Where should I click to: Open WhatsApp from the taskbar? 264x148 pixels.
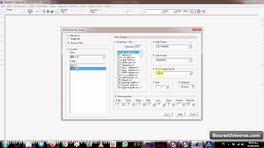[x=125, y=144]
